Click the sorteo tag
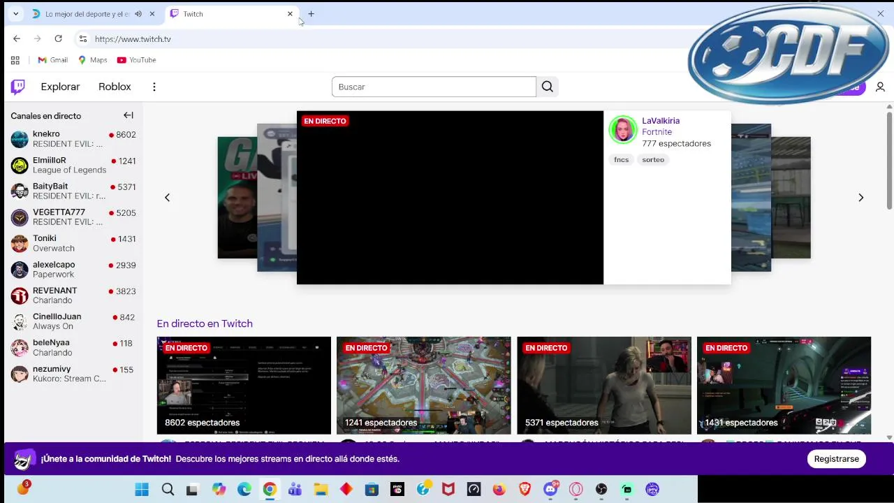Screen dimensions: 894x503 pos(653,160)
